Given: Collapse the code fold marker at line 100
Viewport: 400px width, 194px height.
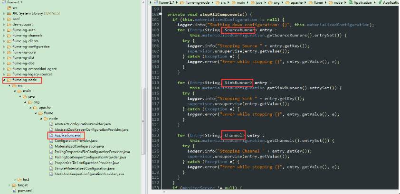Looking at the screenshot, I should (x=161, y=14).
